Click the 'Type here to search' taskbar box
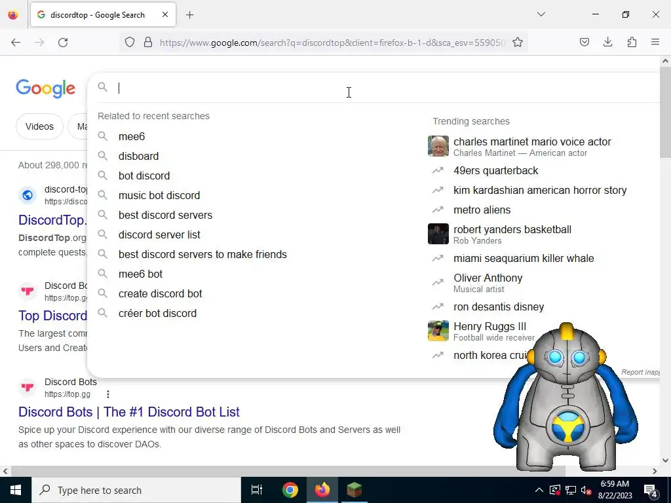The height and width of the screenshot is (503, 671). [136, 490]
